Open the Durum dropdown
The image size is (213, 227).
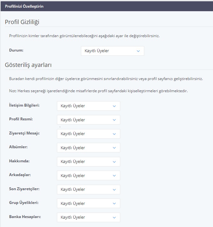coord(113,51)
